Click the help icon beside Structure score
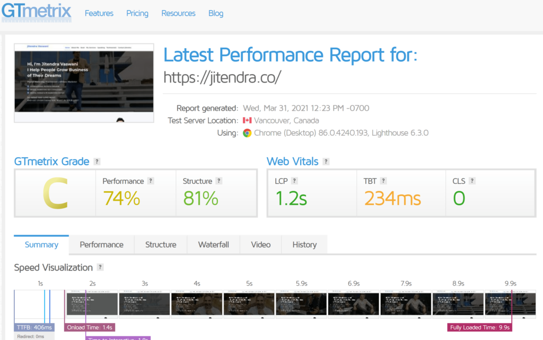 point(218,181)
